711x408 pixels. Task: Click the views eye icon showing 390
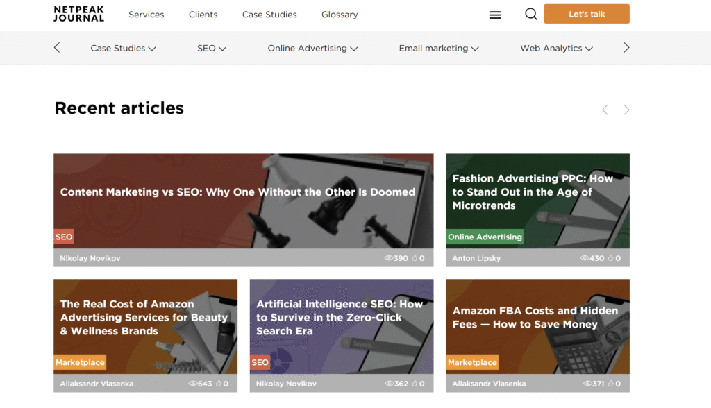389,258
